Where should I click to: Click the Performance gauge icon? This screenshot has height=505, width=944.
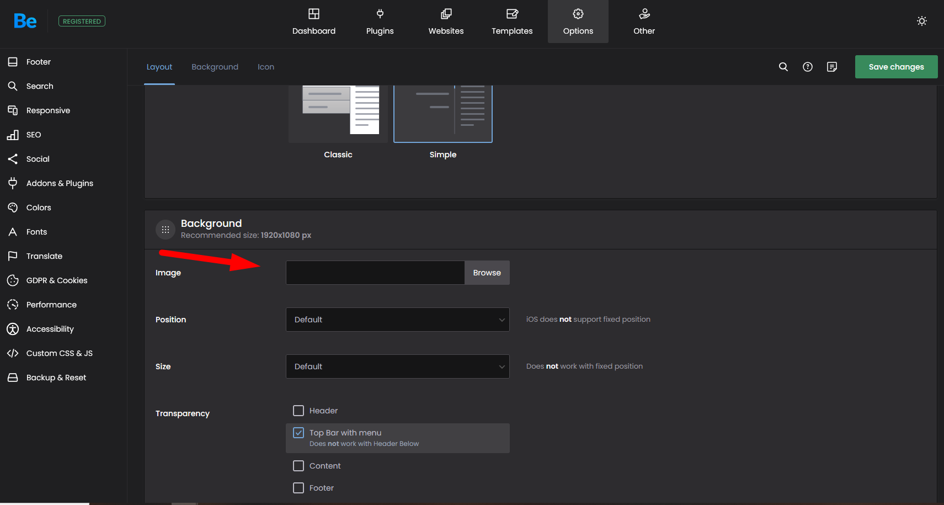click(13, 305)
